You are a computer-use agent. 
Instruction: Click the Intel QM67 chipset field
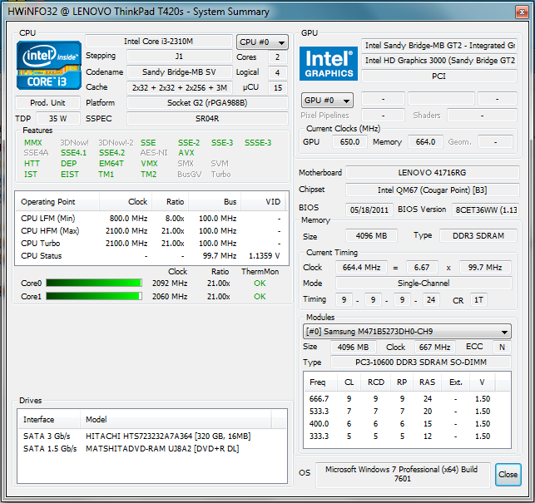point(433,190)
